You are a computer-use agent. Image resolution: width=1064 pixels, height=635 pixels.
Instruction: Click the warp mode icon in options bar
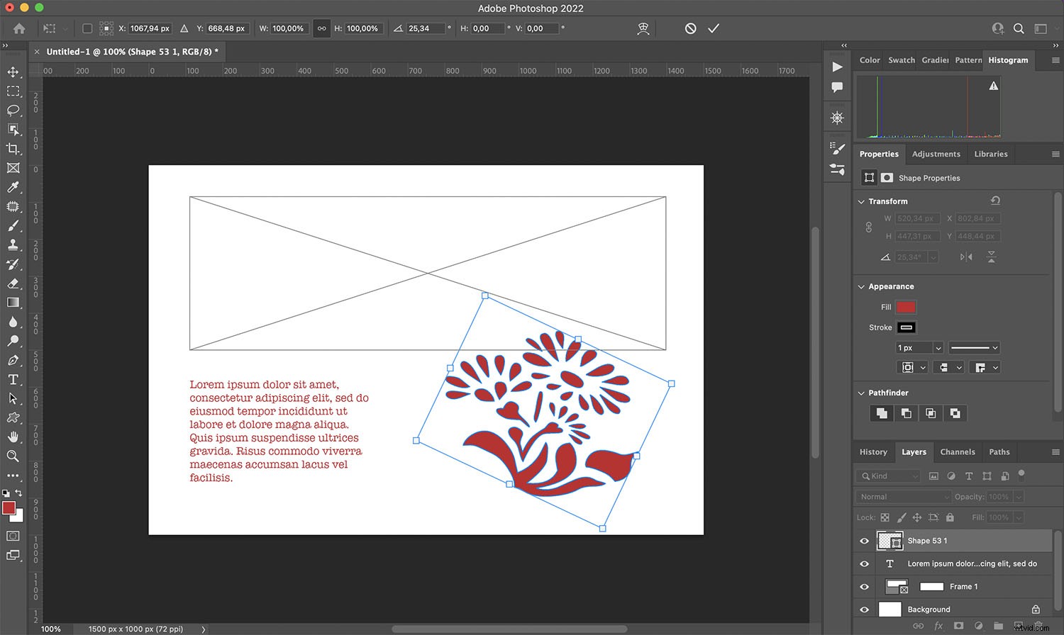coord(643,28)
